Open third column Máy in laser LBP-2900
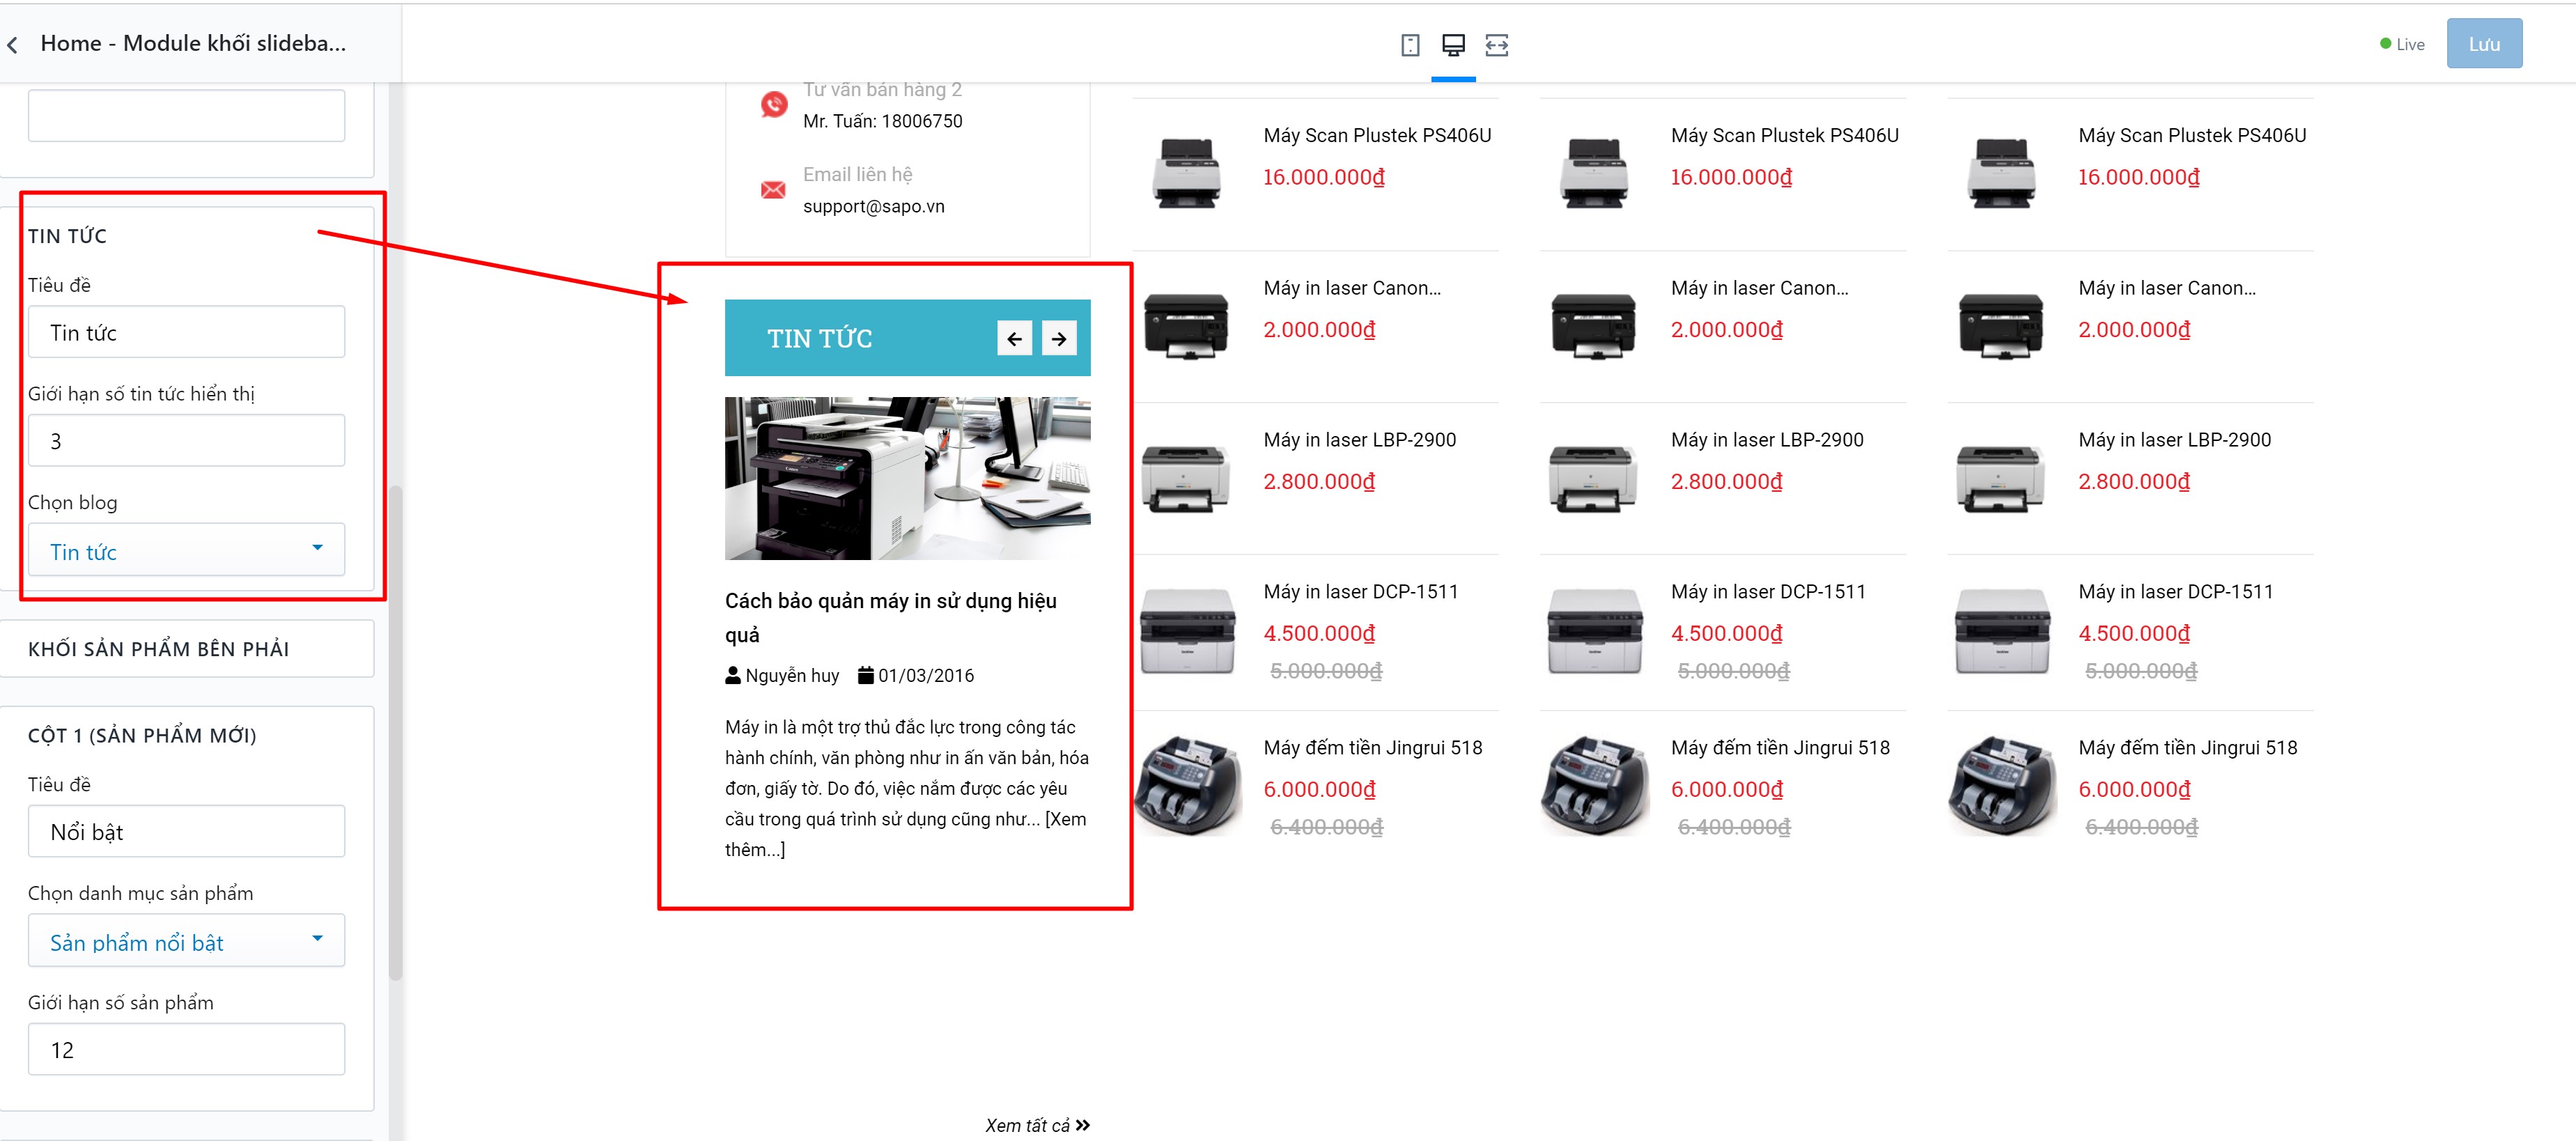The image size is (2576, 1141). (x=2174, y=440)
